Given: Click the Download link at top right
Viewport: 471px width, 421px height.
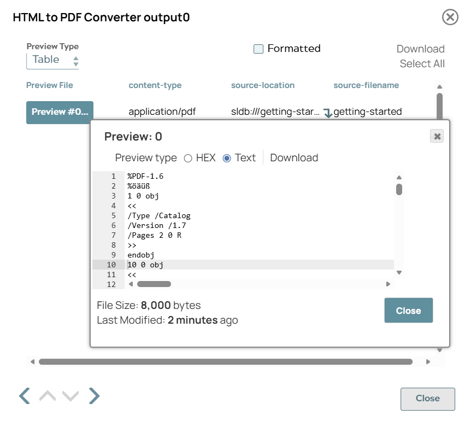Looking at the screenshot, I should 421,49.
